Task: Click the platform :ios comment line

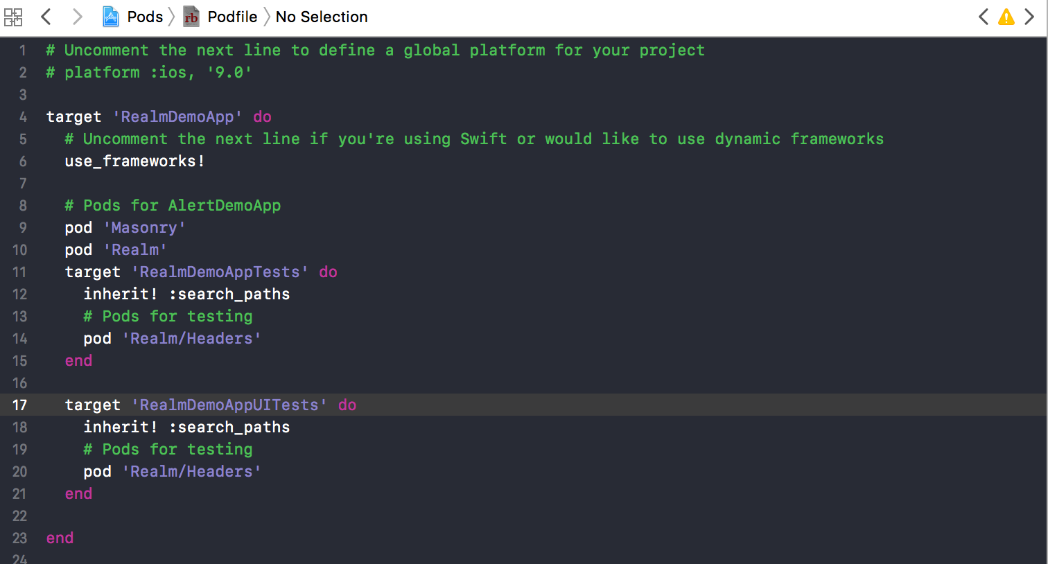Action: [149, 73]
